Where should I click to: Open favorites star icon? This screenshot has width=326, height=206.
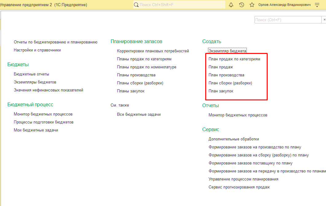point(252,5)
